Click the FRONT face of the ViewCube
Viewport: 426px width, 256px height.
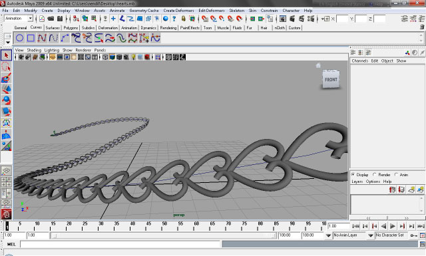pyautogui.click(x=331, y=80)
